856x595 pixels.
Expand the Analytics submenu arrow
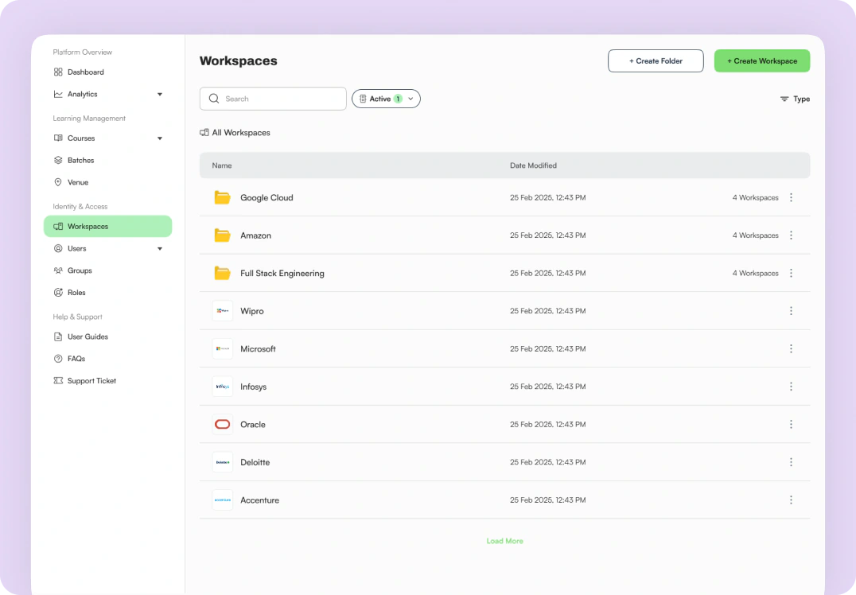tap(160, 95)
